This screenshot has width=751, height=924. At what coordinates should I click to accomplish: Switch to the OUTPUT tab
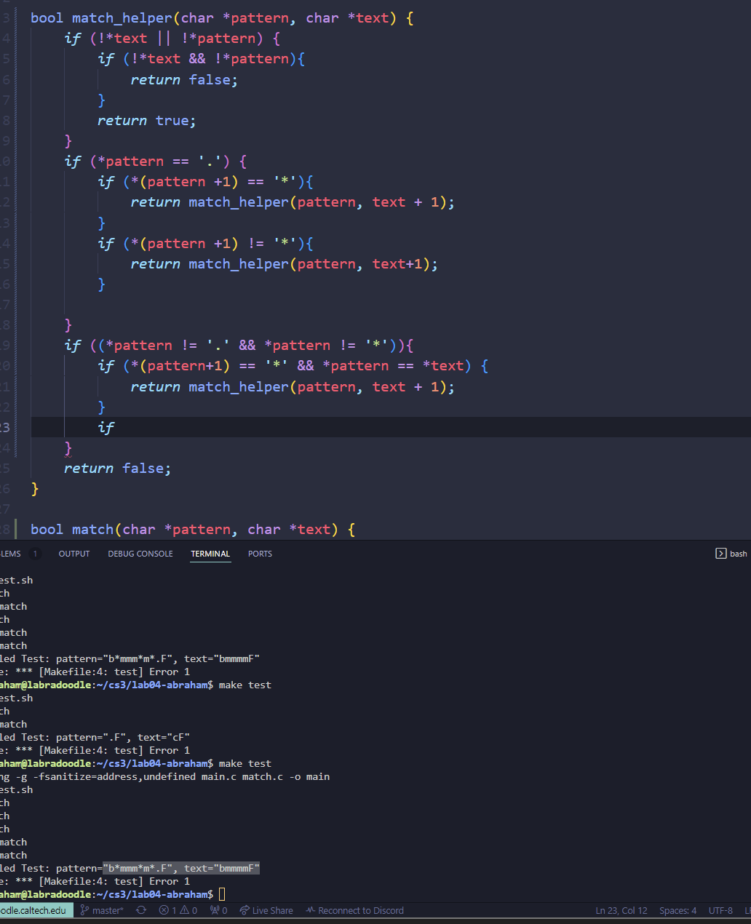coord(74,554)
